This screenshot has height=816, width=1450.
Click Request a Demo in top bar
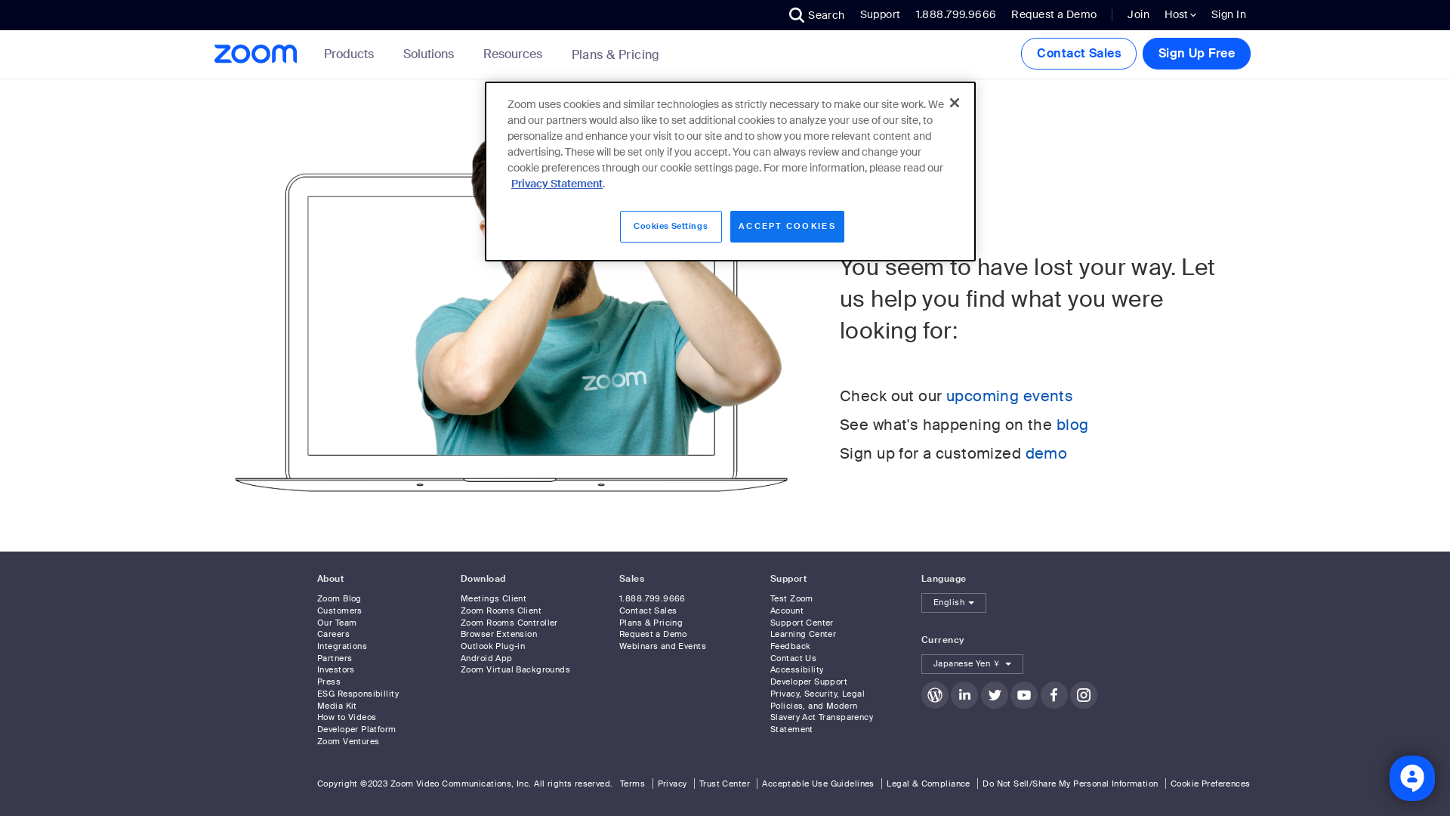(1054, 14)
